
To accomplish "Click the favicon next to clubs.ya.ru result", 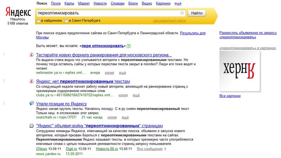I will point(32,81).
